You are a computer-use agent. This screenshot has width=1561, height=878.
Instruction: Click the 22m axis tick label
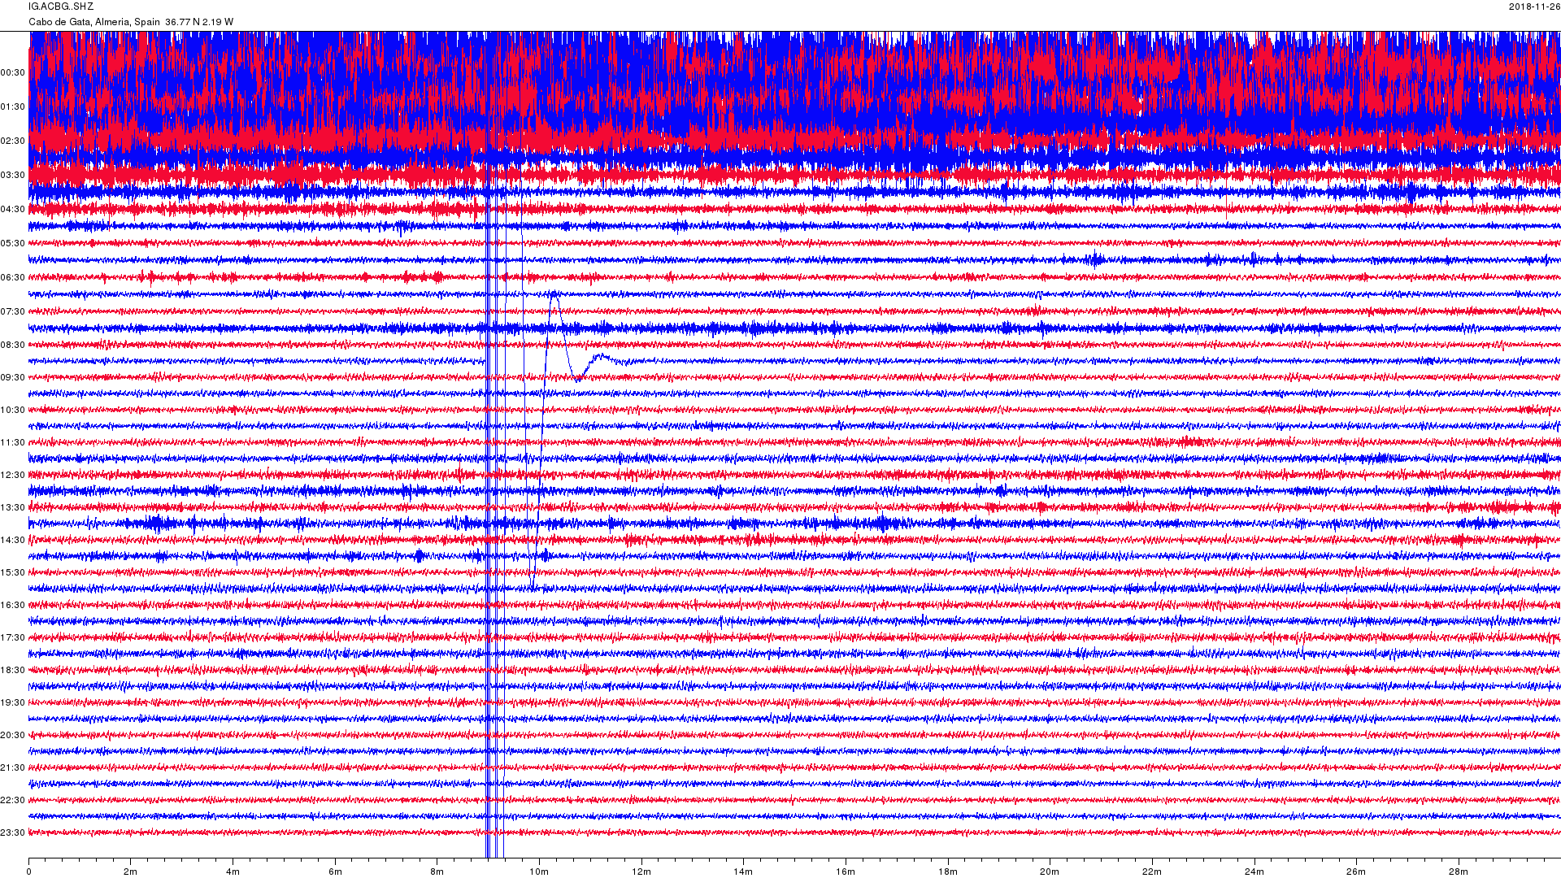tap(1152, 872)
